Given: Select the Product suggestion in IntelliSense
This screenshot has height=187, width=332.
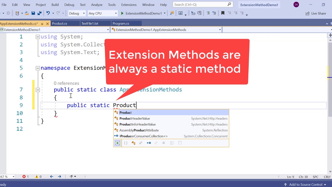Looking at the screenshot, I should [x=171, y=112].
